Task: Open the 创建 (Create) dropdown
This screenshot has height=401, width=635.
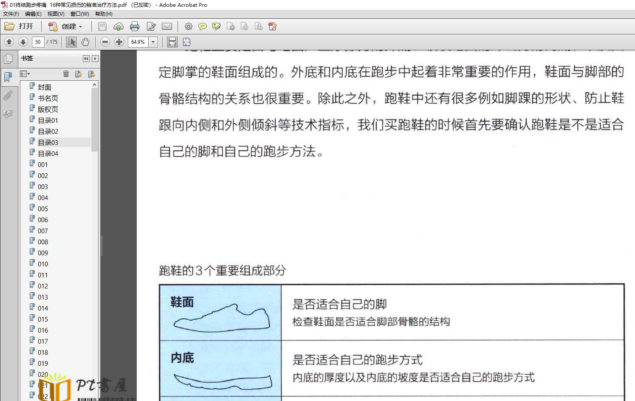Action: pos(65,26)
